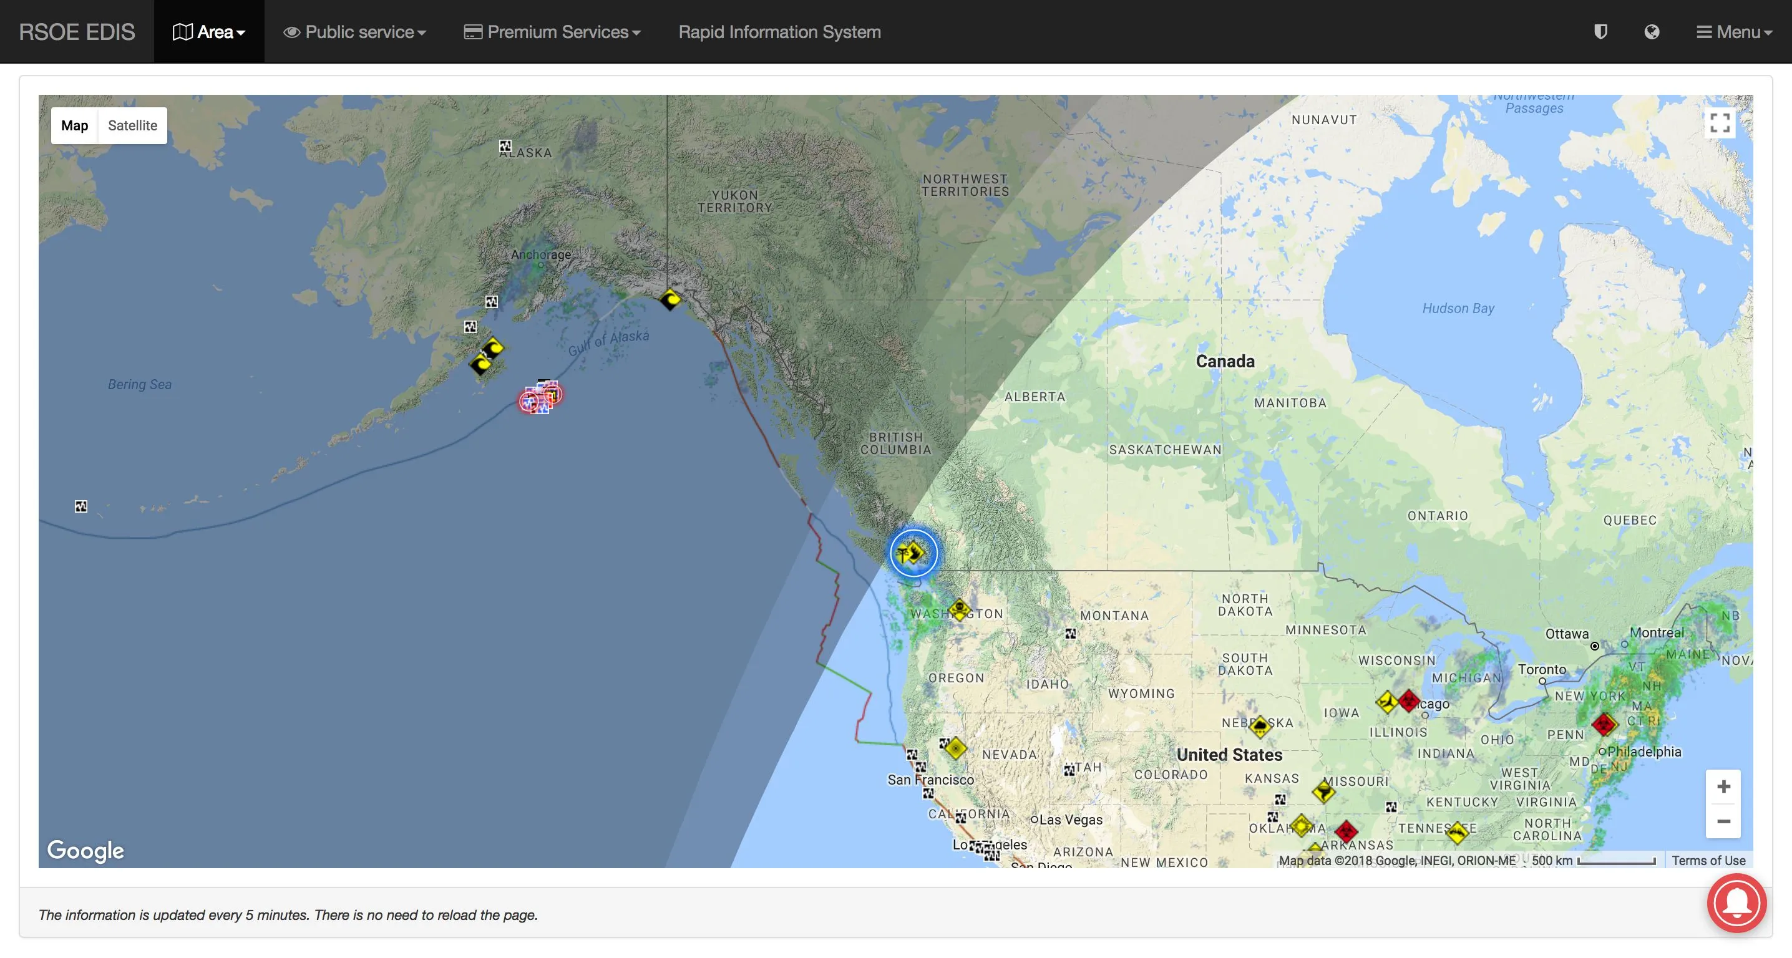Click the airplane incident marker near Iowa
The width and height of the screenshot is (1792, 958).
pyautogui.click(x=1386, y=702)
